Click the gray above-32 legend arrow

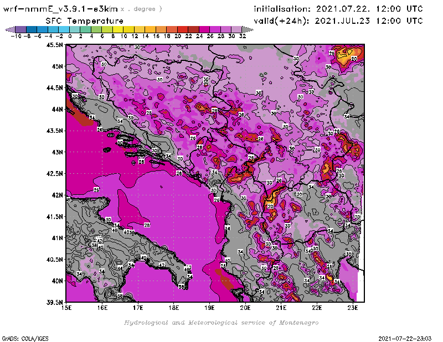click(x=248, y=30)
